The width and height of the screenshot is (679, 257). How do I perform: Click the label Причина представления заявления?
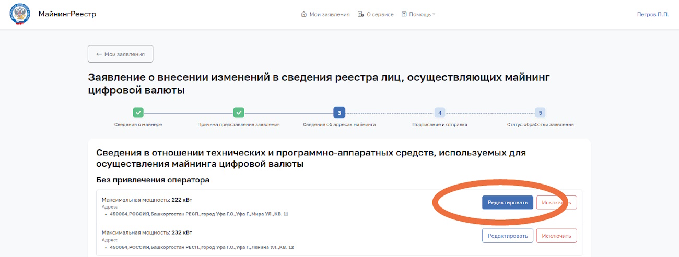239,125
